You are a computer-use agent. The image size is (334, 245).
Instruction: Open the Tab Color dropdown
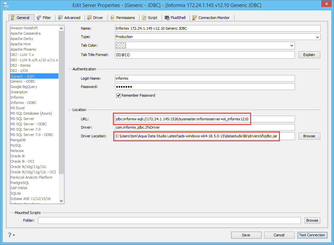click(x=292, y=46)
